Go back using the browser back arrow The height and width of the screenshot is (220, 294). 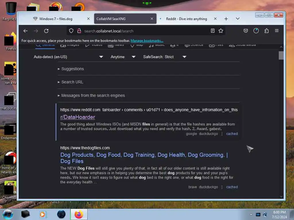tap(26, 31)
